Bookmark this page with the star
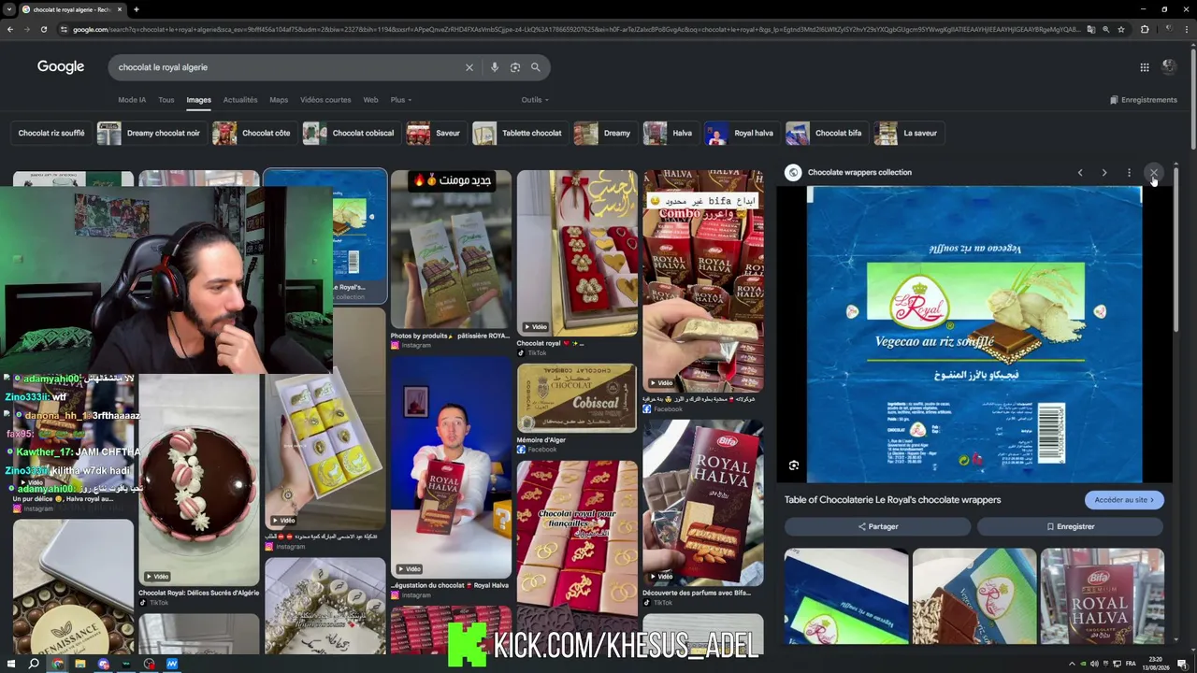Screen dimensions: 1197x673 1121,29
